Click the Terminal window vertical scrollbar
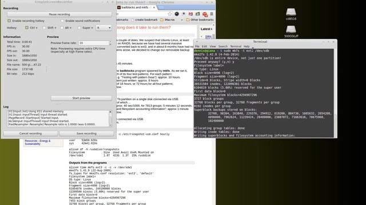This screenshot has height=205, width=366. click(x=335, y=93)
